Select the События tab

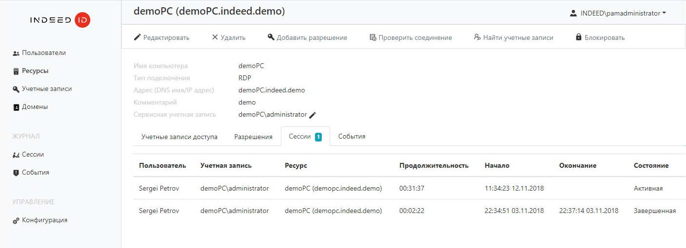(352, 137)
